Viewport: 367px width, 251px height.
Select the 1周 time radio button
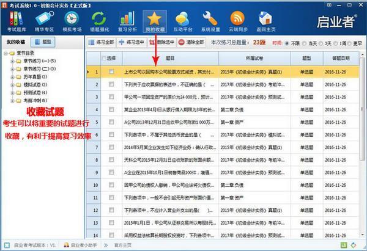pos(336,43)
